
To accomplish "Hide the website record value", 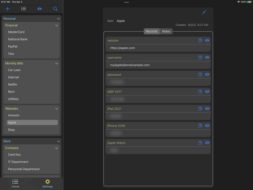I will tap(207, 40).
